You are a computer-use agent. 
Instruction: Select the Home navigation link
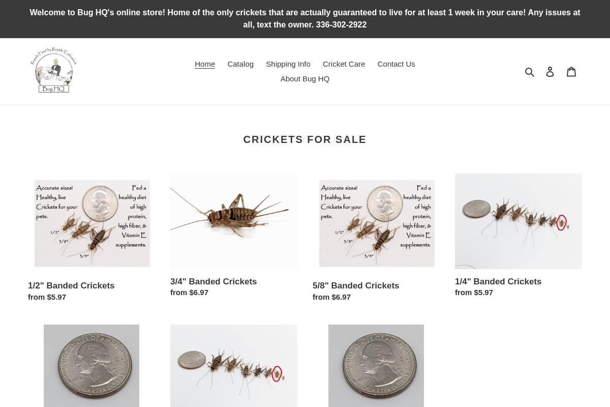click(x=205, y=64)
